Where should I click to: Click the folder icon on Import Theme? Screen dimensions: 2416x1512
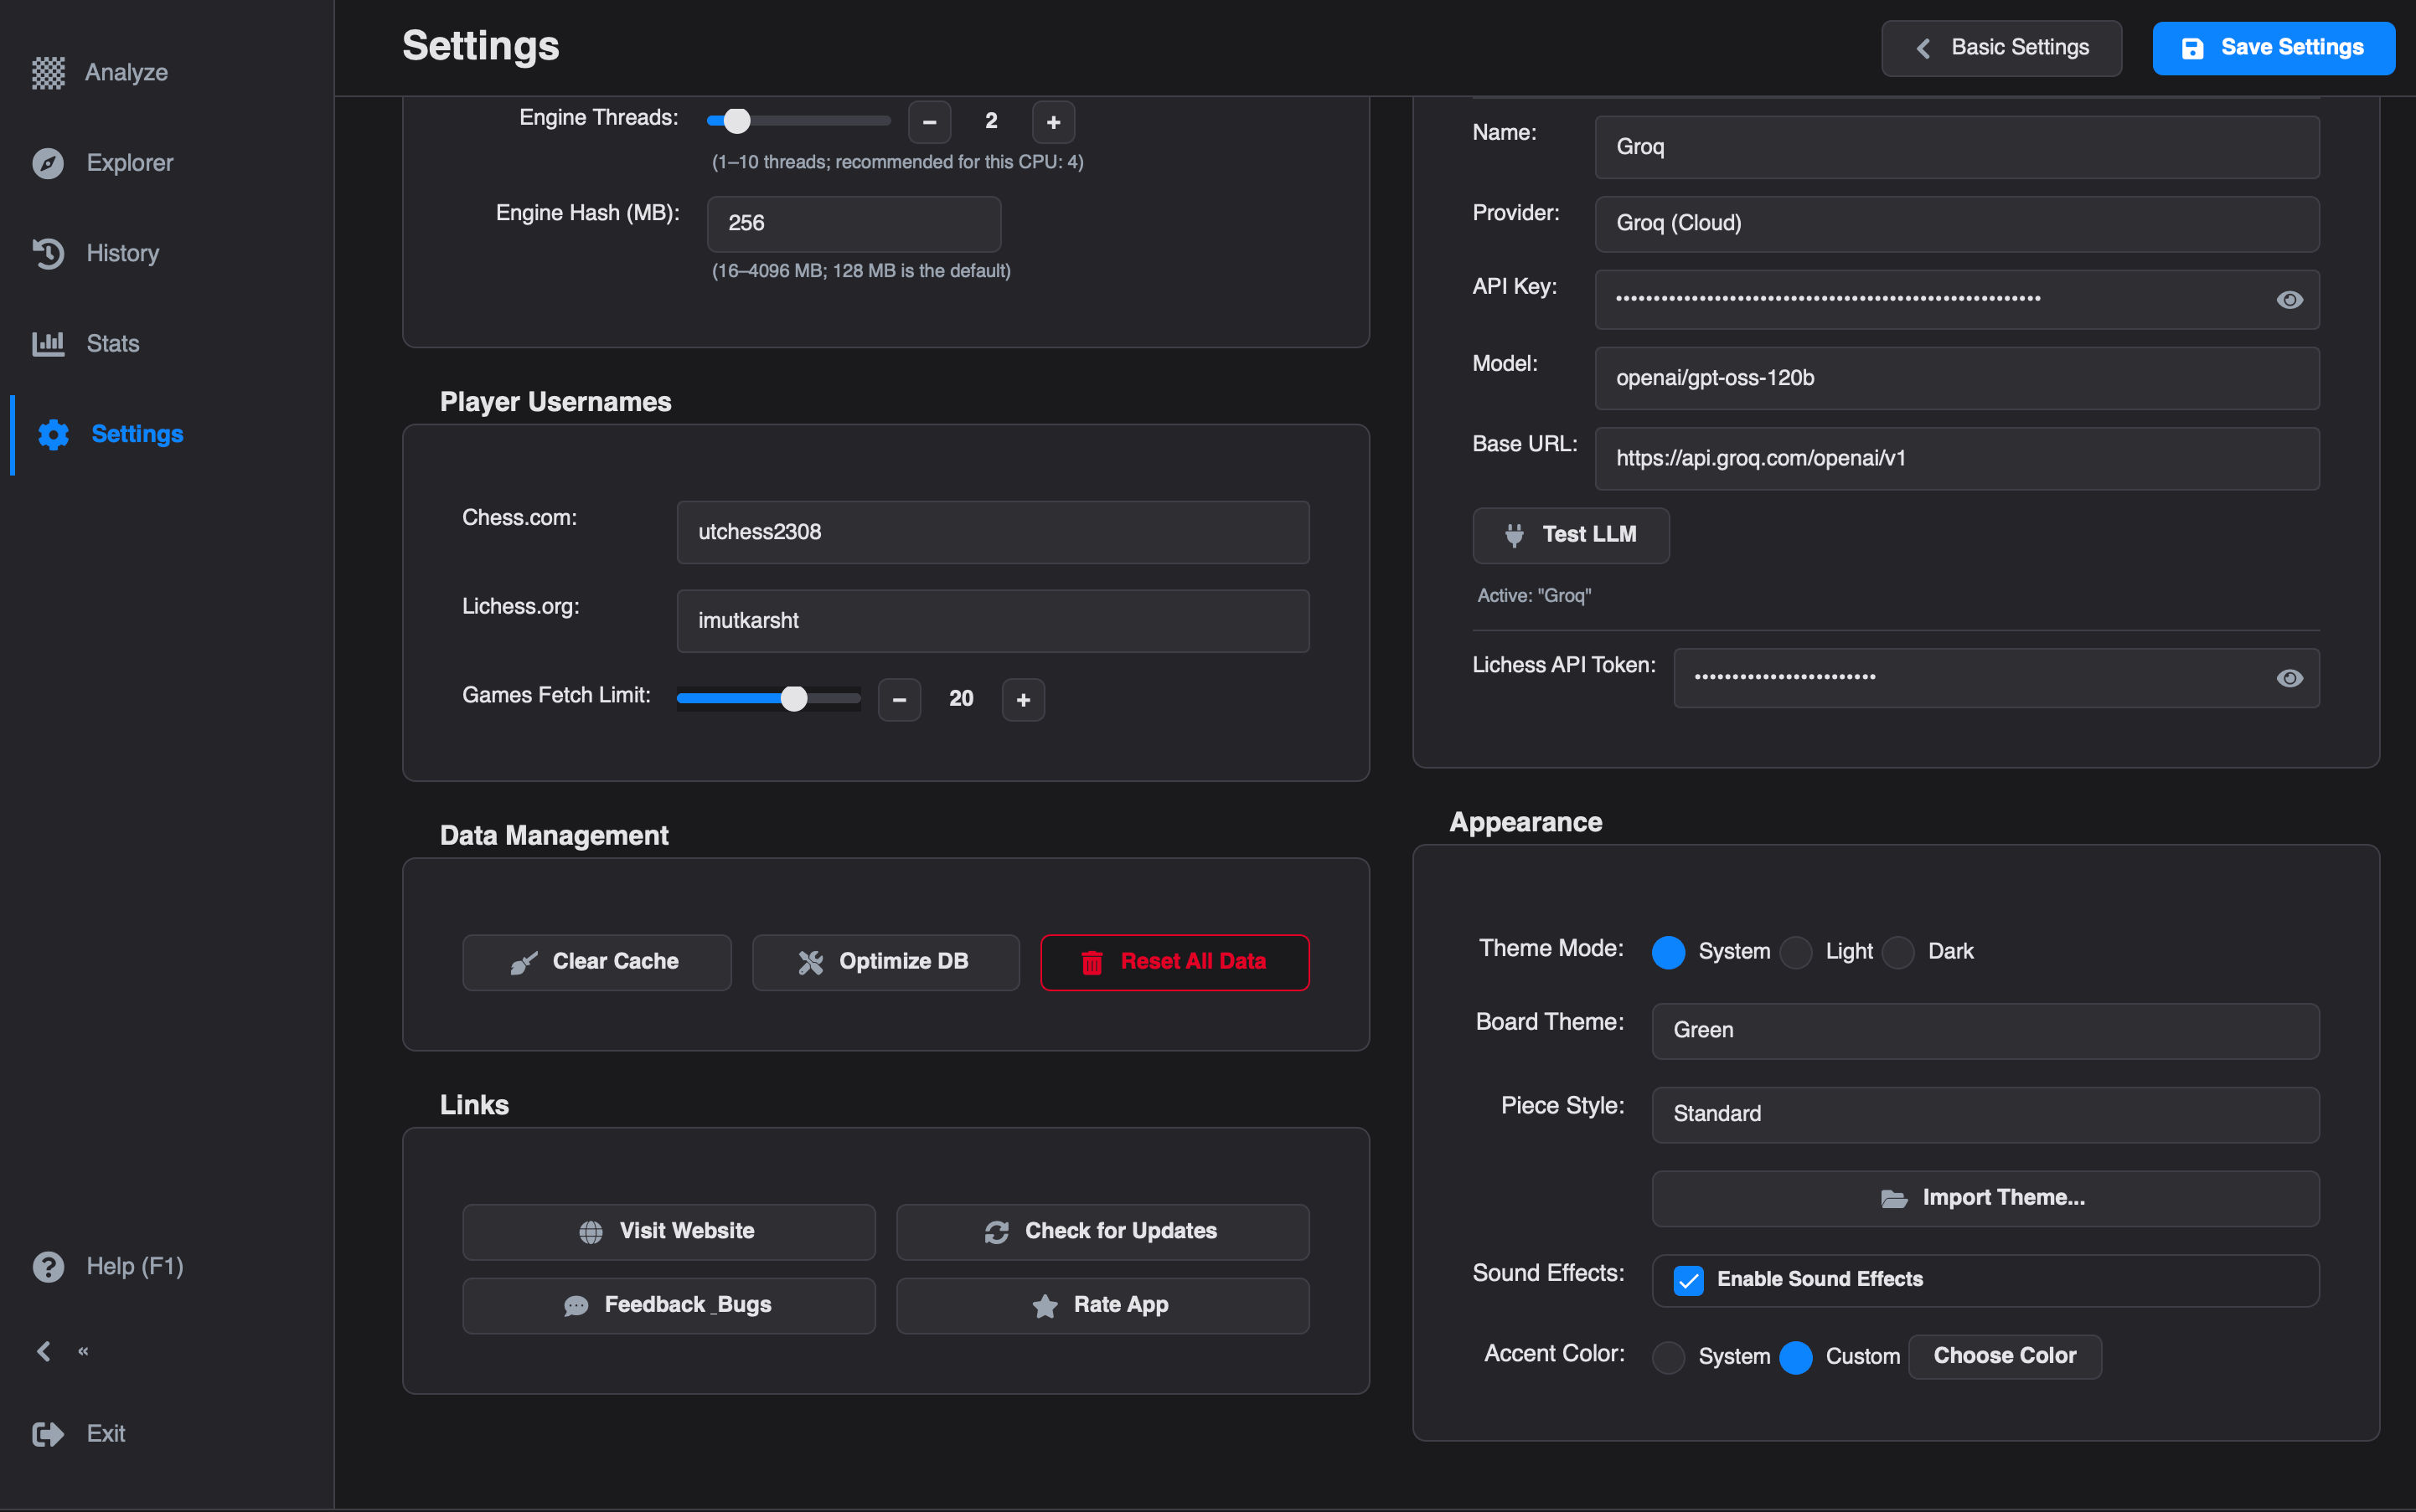click(x=1894, y=1198)
